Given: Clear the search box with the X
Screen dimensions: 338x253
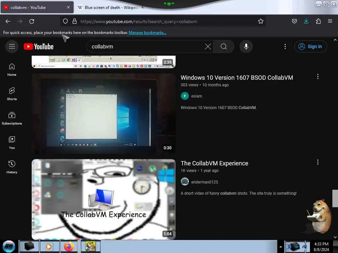Looking at the screenshot, I should point(208,46).
